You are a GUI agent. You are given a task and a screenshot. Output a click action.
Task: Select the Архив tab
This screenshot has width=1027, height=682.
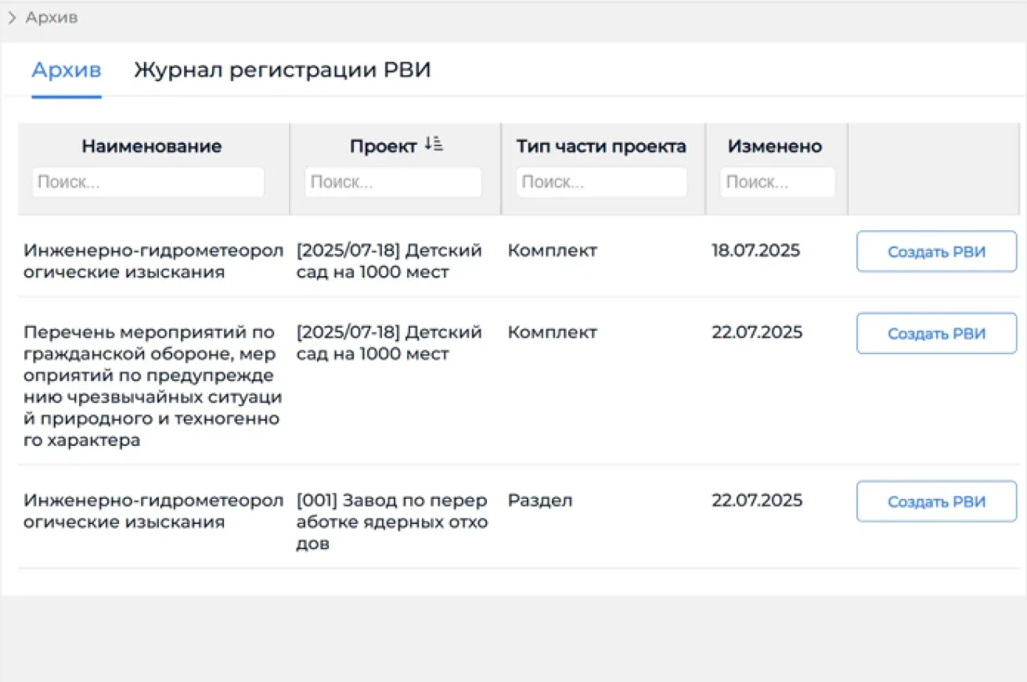66,70
